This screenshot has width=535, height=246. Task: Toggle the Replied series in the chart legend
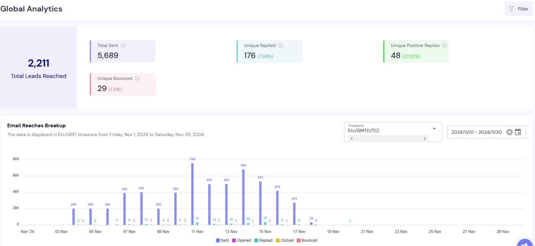click(x=262, y=241)
